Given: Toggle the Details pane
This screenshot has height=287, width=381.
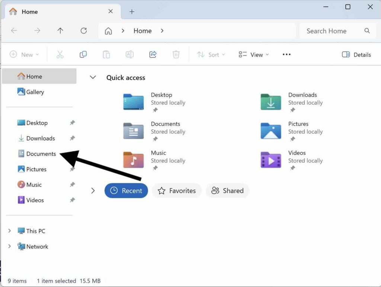Looking at the screenshot, I should (356, 55).
